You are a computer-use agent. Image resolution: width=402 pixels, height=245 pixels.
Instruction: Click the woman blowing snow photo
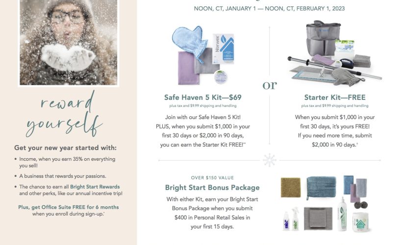pos(69,42)
